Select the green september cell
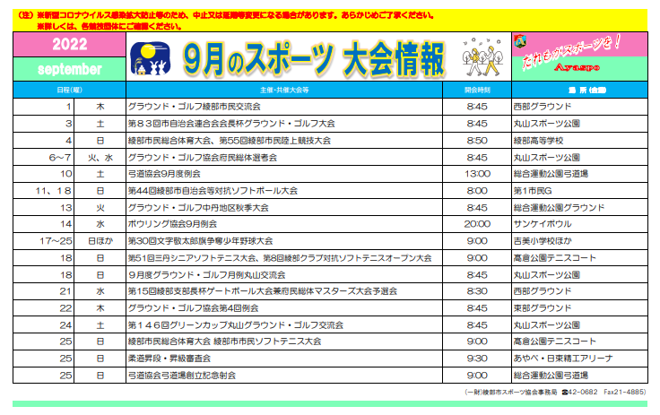Image resolution: width=660 pixels, height=415 pixels. click(x=68, y=69)
